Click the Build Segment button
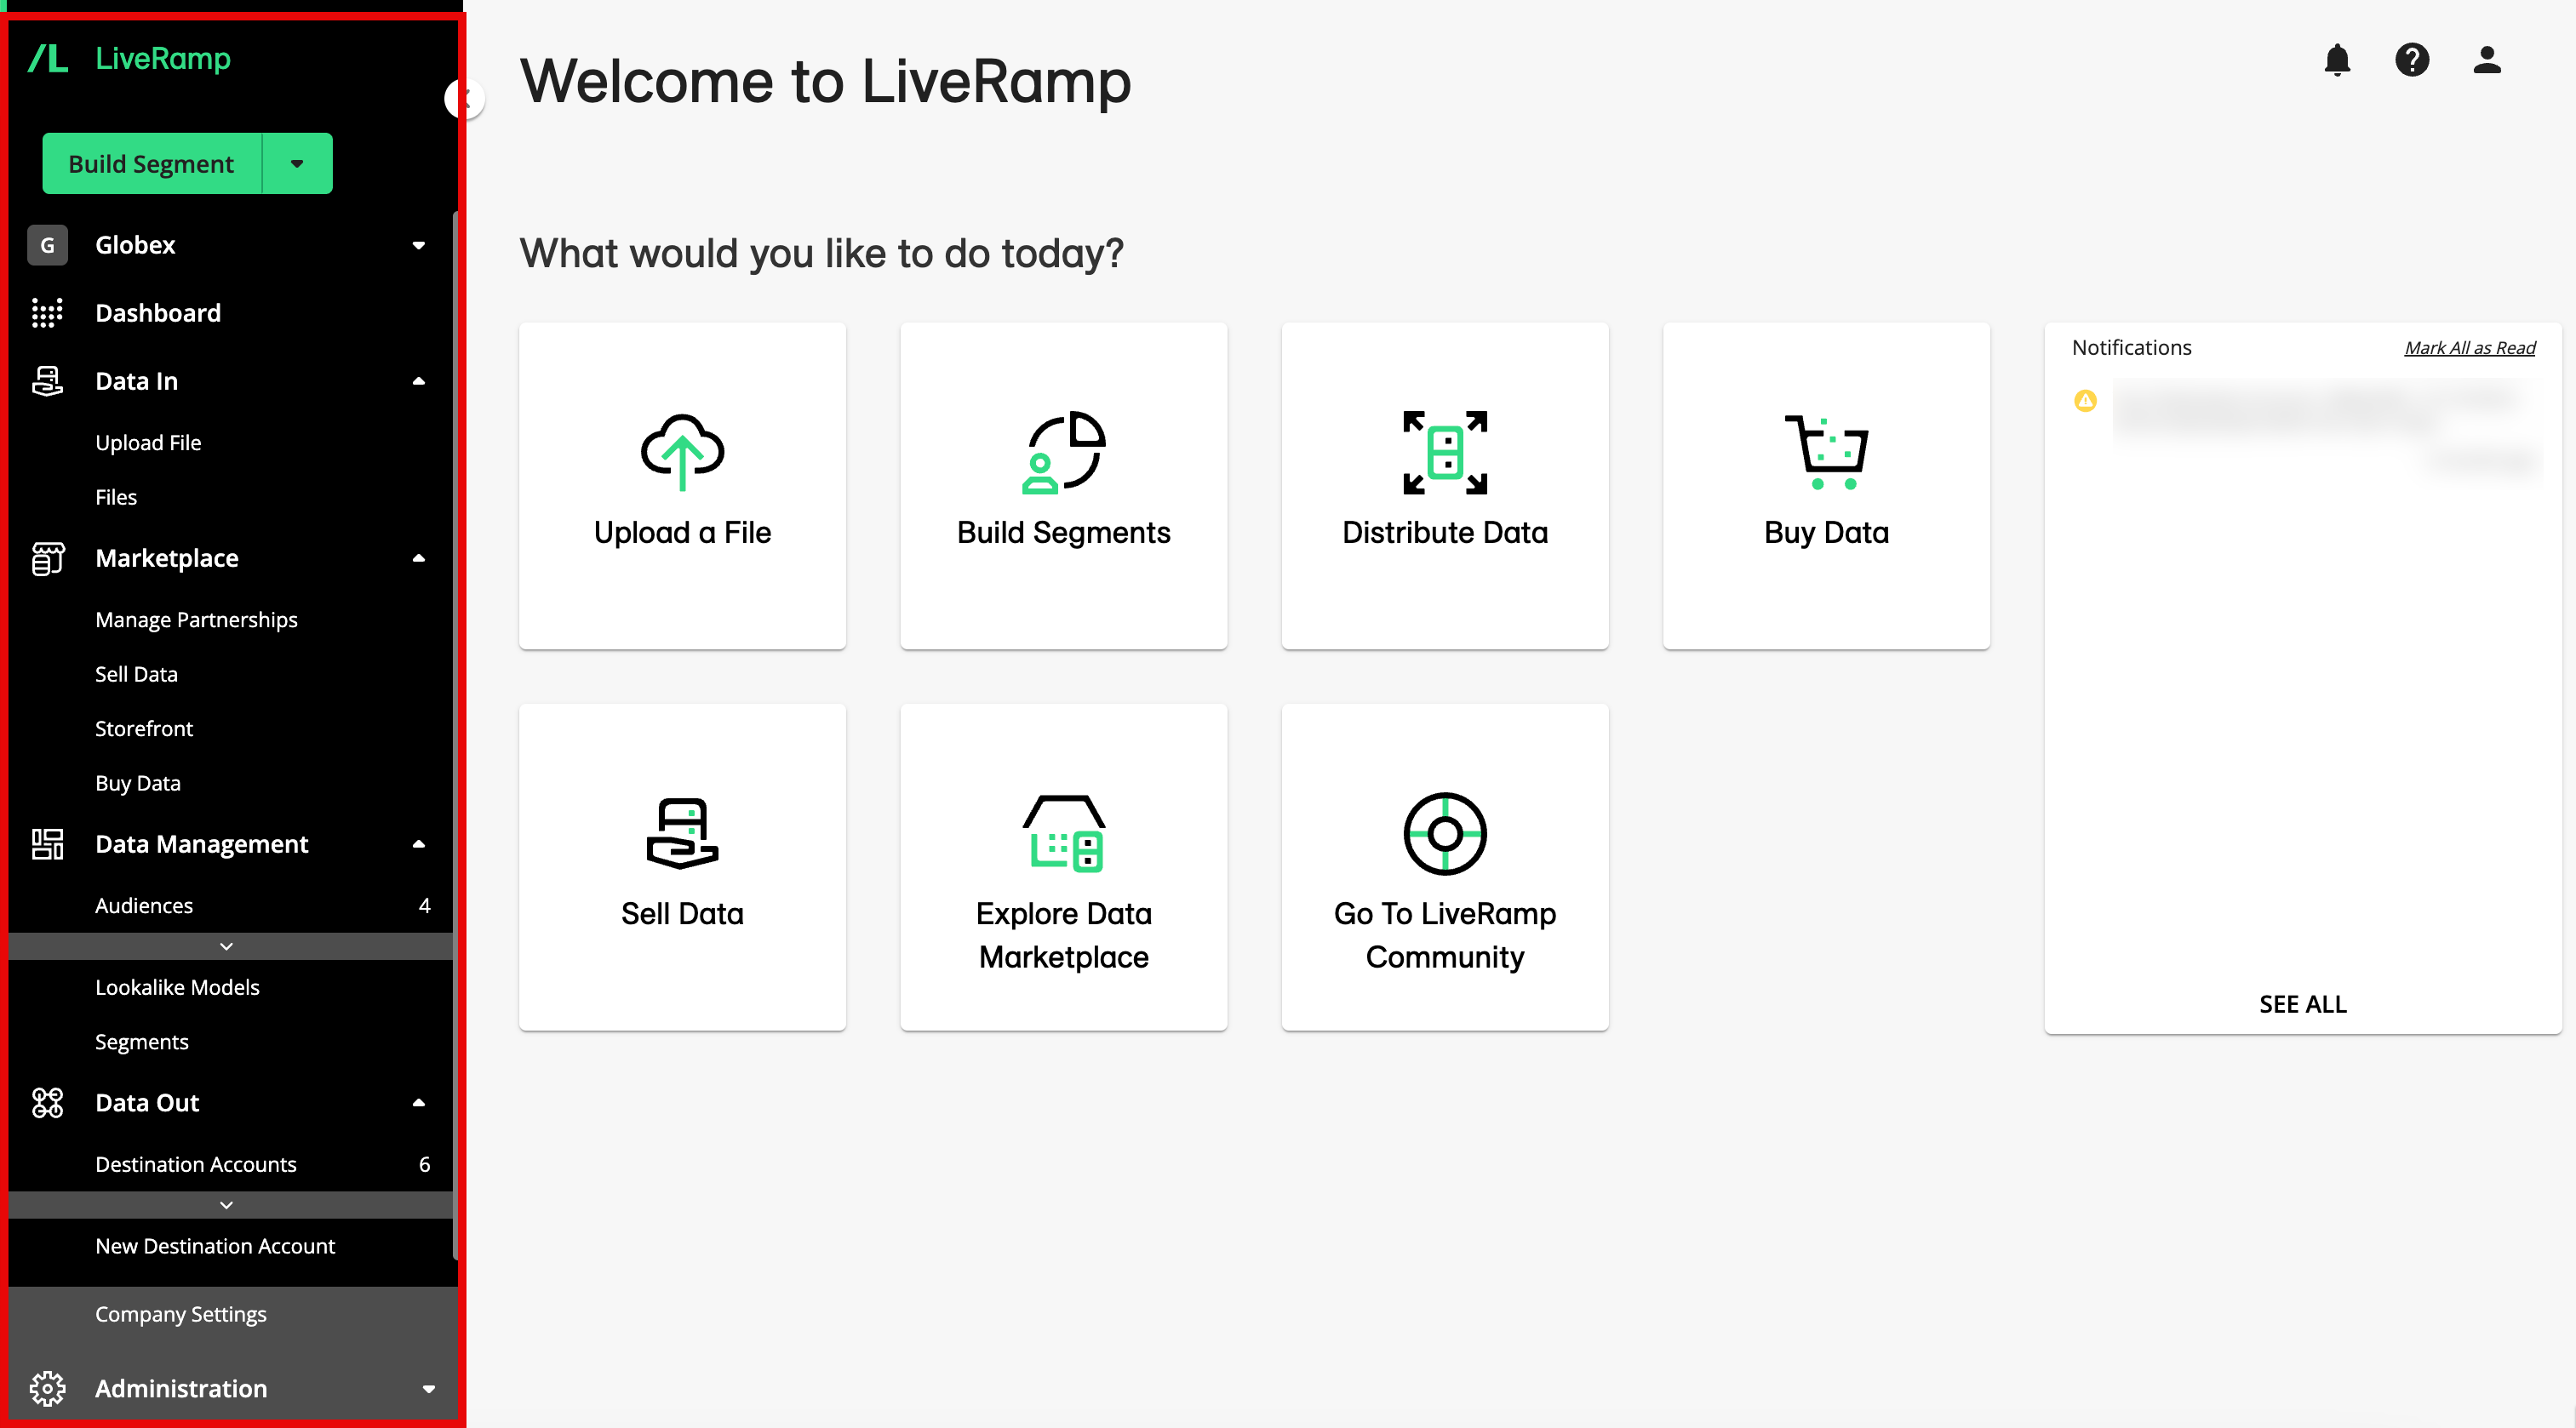The width and height of the screenshot is (2576, 1428). click(x=150, y=162)
